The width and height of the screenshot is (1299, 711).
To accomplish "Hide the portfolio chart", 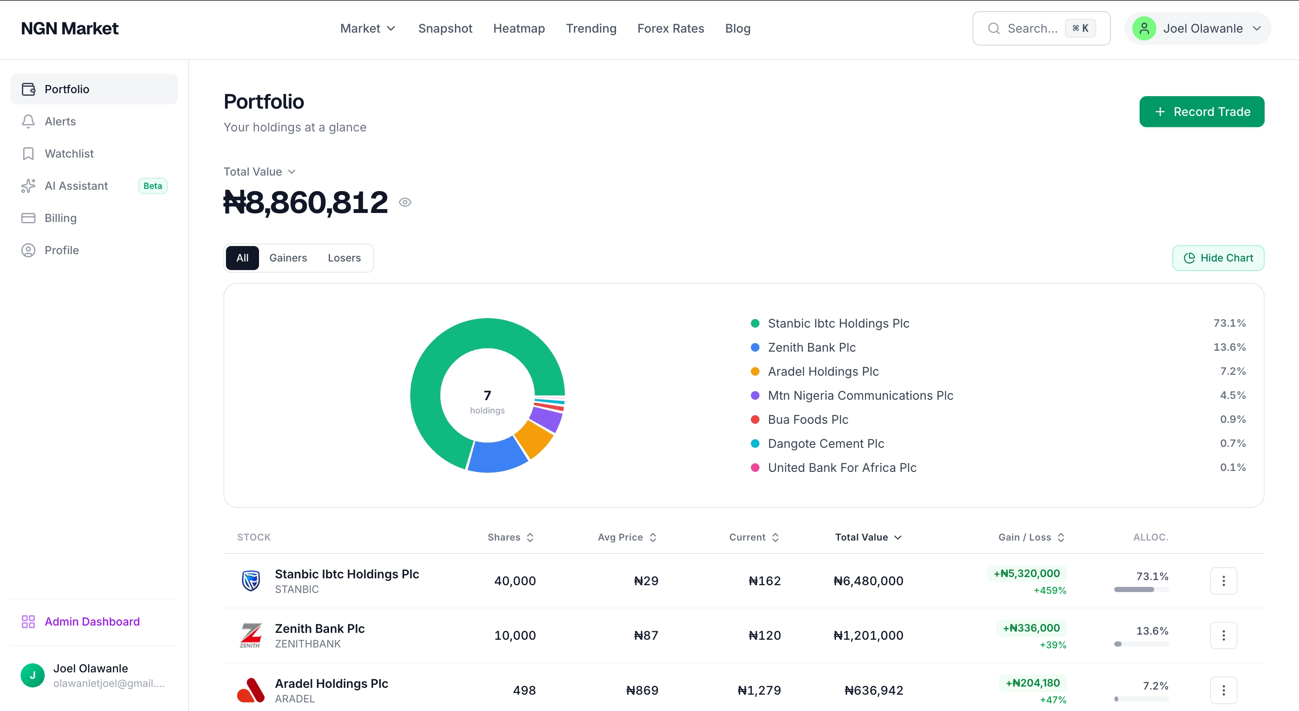I will 1218,258.
